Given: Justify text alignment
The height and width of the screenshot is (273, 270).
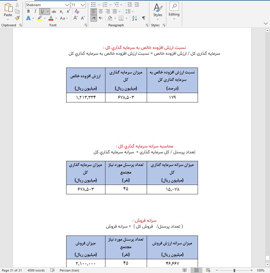Looking at the screenshot, I should pos(115,11).
